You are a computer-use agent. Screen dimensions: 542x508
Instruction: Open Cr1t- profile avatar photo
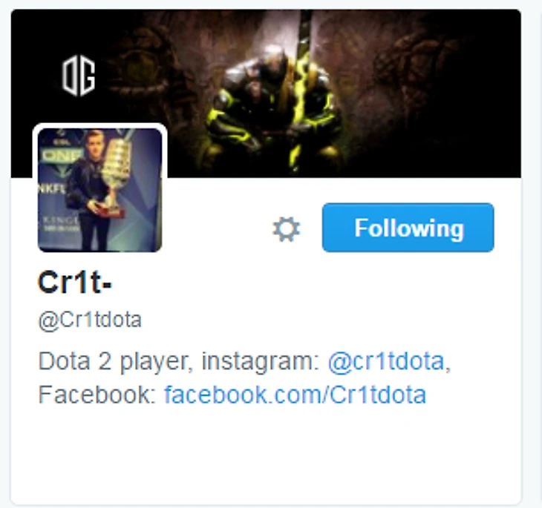(x=100, y=190)
